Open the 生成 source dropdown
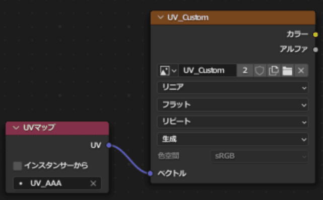Screen dimensions: 323x200 pyautogui.click(x=233, y=139)
